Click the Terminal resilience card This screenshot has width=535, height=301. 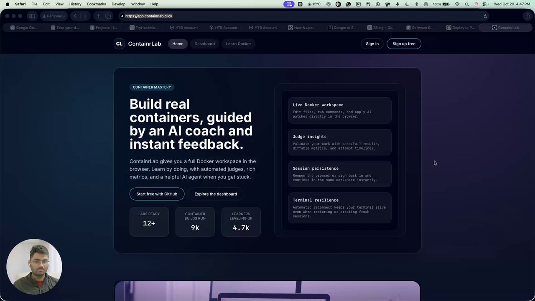[x=339, y=208]
